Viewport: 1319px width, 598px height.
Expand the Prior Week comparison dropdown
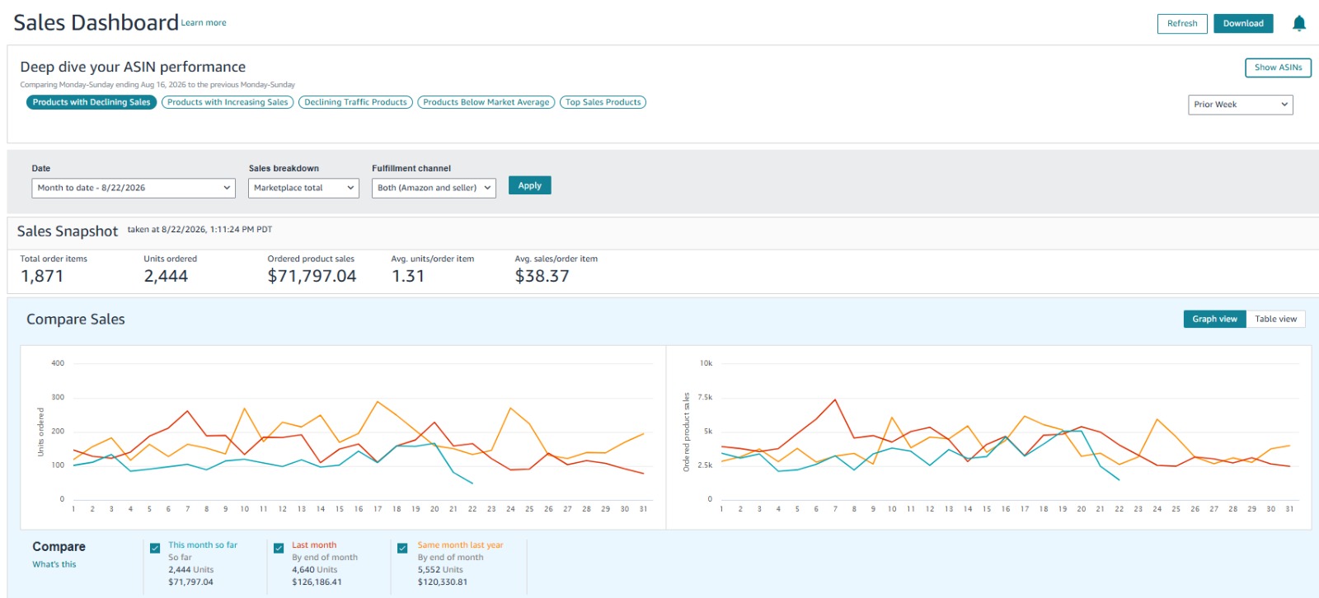point(1240,105)
